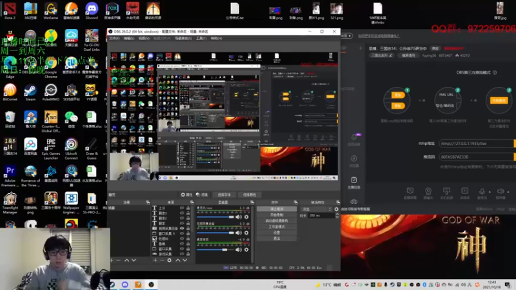516x290 pixels.
Task: Open 编辑(E) menu in OBS
Action: pyautogui.click(x=128, y=39)
